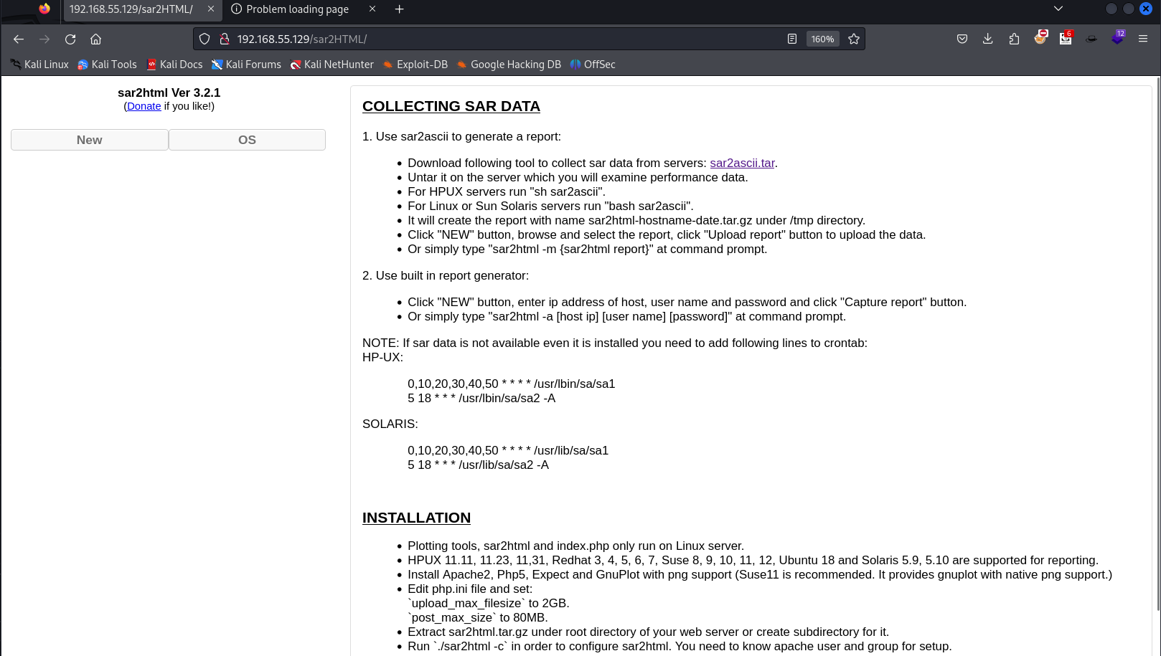Follow the Donate link

pyautogui.click(x=144, y=106)
